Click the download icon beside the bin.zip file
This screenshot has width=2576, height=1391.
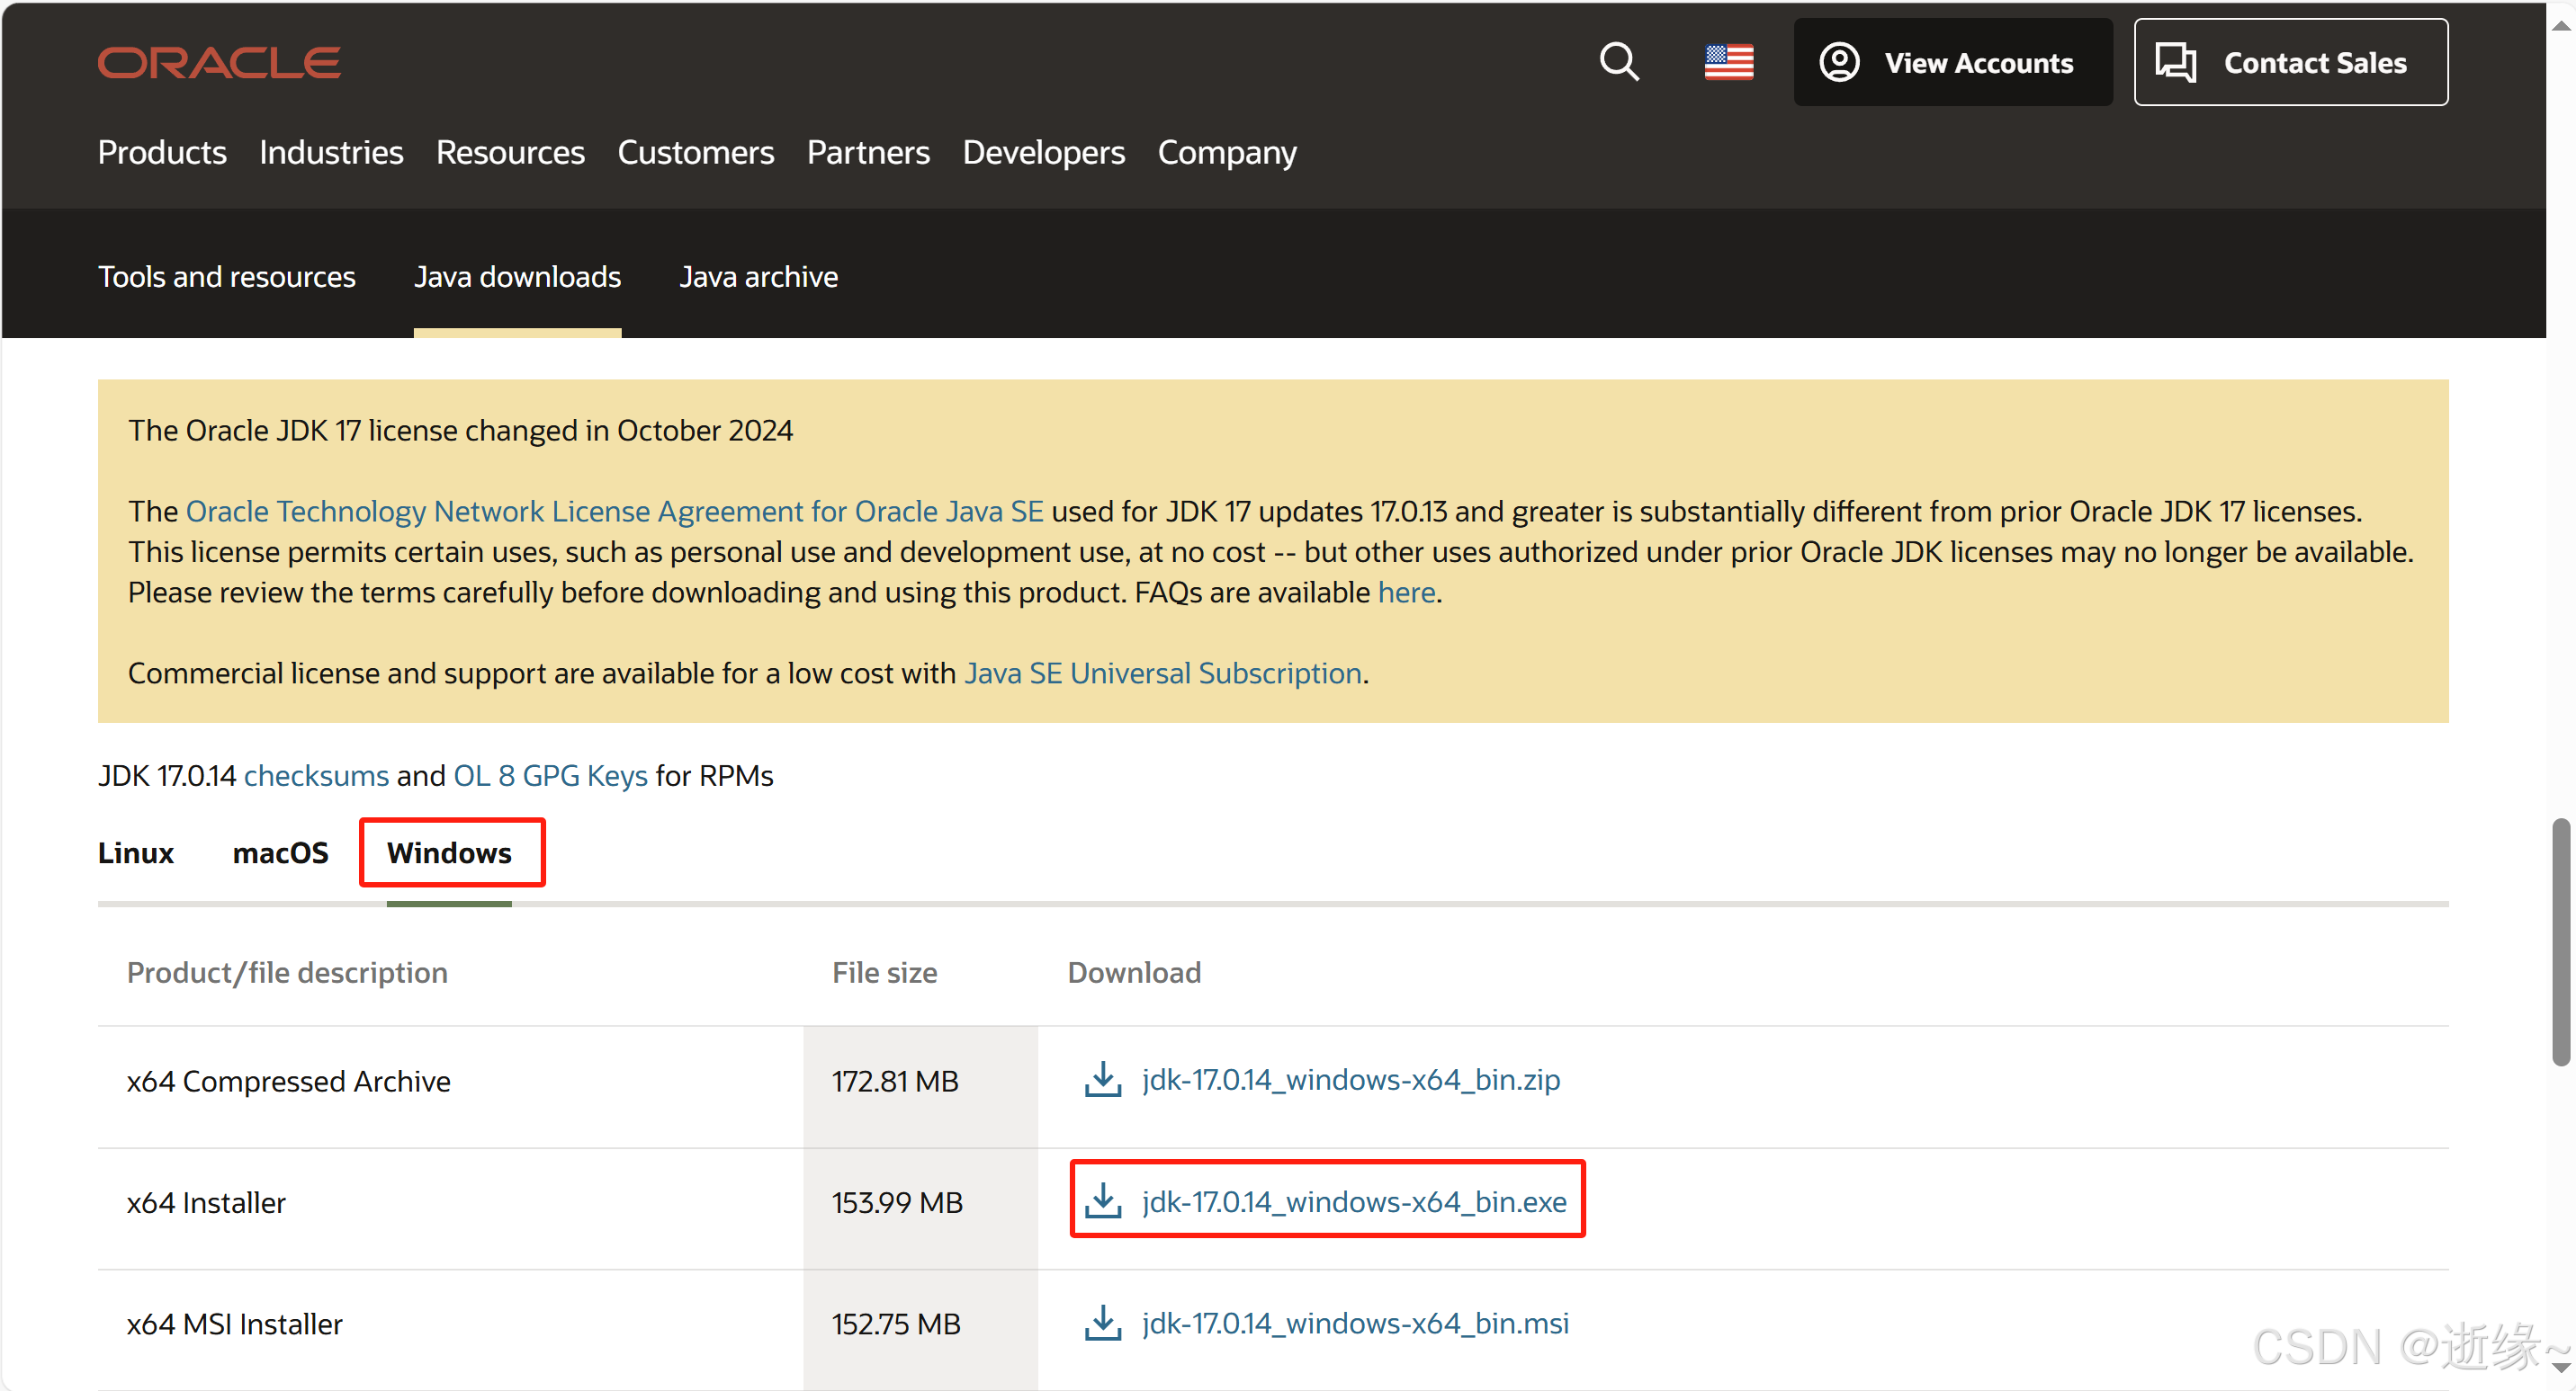click(1102, 1079)
